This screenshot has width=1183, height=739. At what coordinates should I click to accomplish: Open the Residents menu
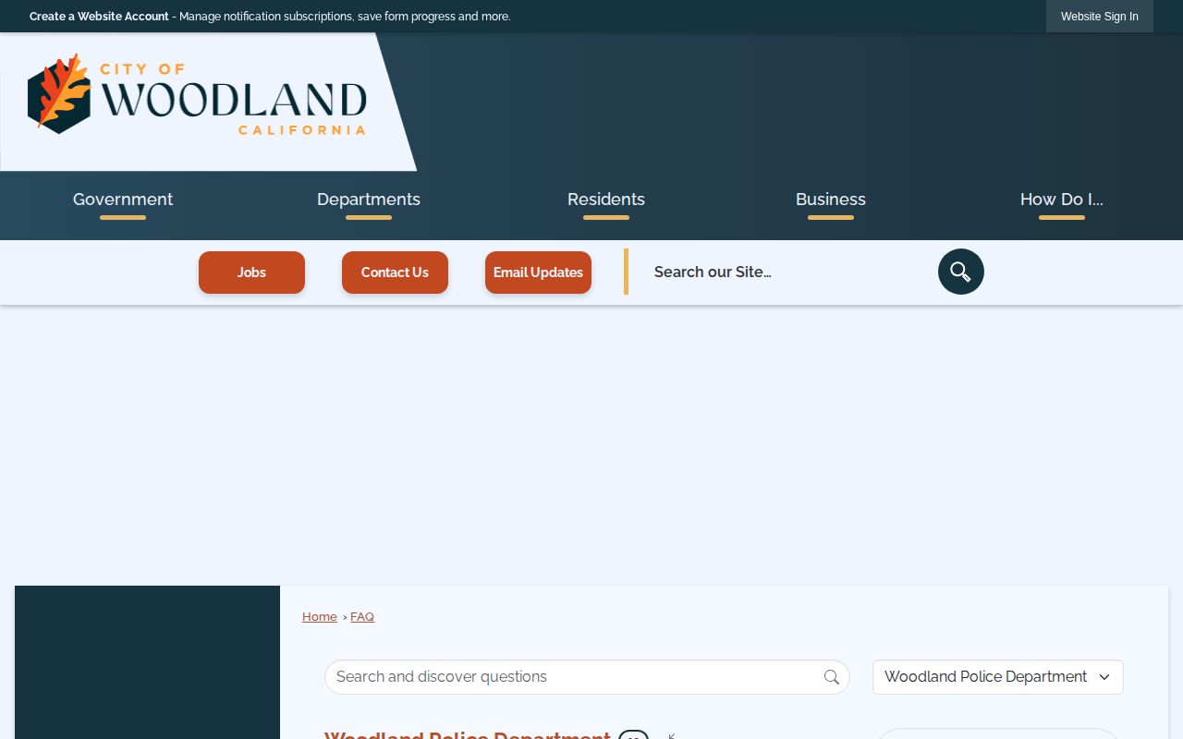pyautogui.click(x=606, y=200)
